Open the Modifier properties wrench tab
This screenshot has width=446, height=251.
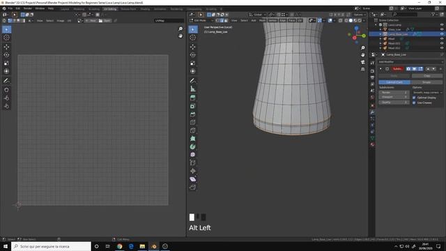[x=372, y=112]
